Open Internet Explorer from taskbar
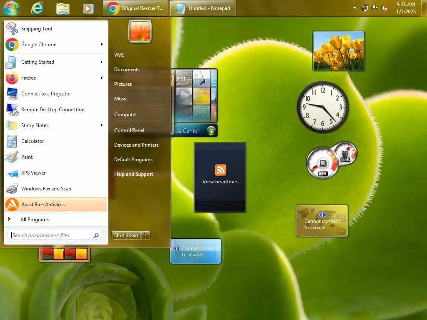Screen dimensions: 427x320 pyautogui.click(x=37, y=8)
